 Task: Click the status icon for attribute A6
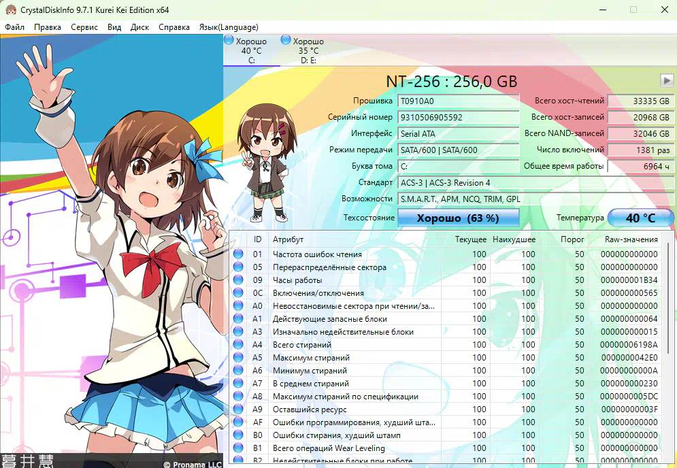point(238,371)
